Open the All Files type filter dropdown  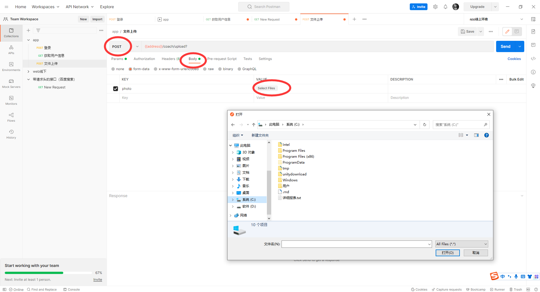462,244
